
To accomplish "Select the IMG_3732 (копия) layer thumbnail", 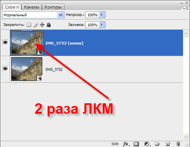I will click(x=27, y=43).
